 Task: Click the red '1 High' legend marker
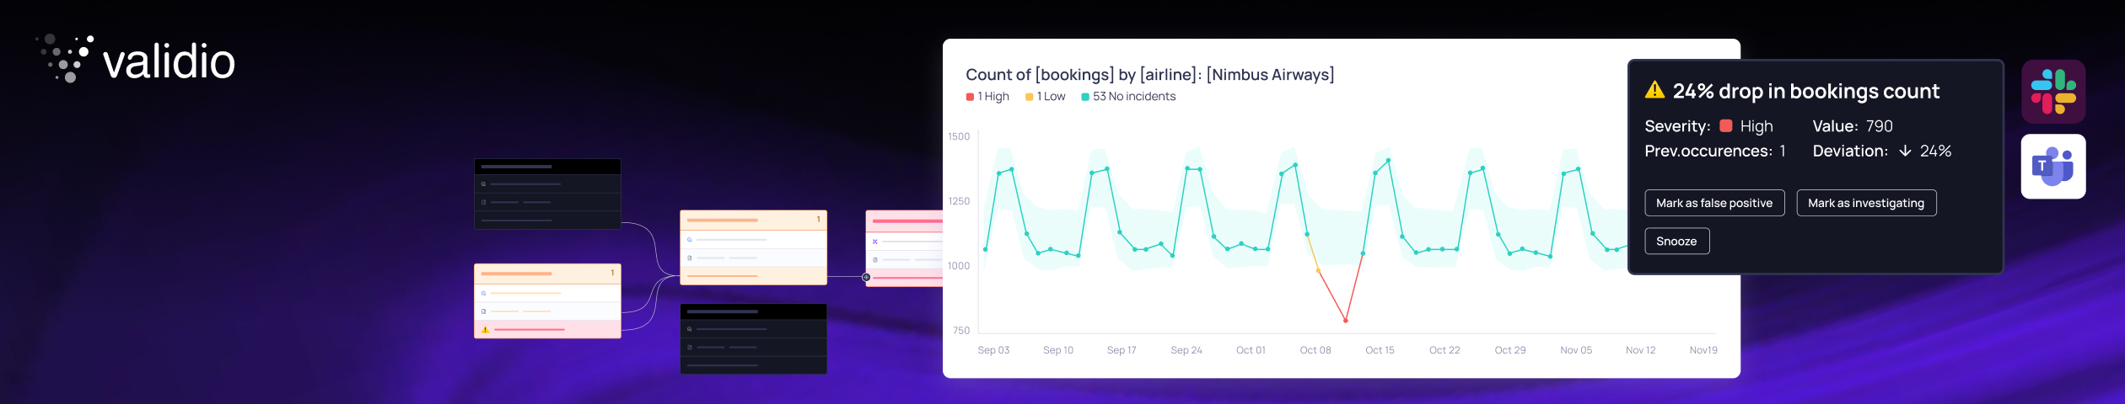[970, 97]
